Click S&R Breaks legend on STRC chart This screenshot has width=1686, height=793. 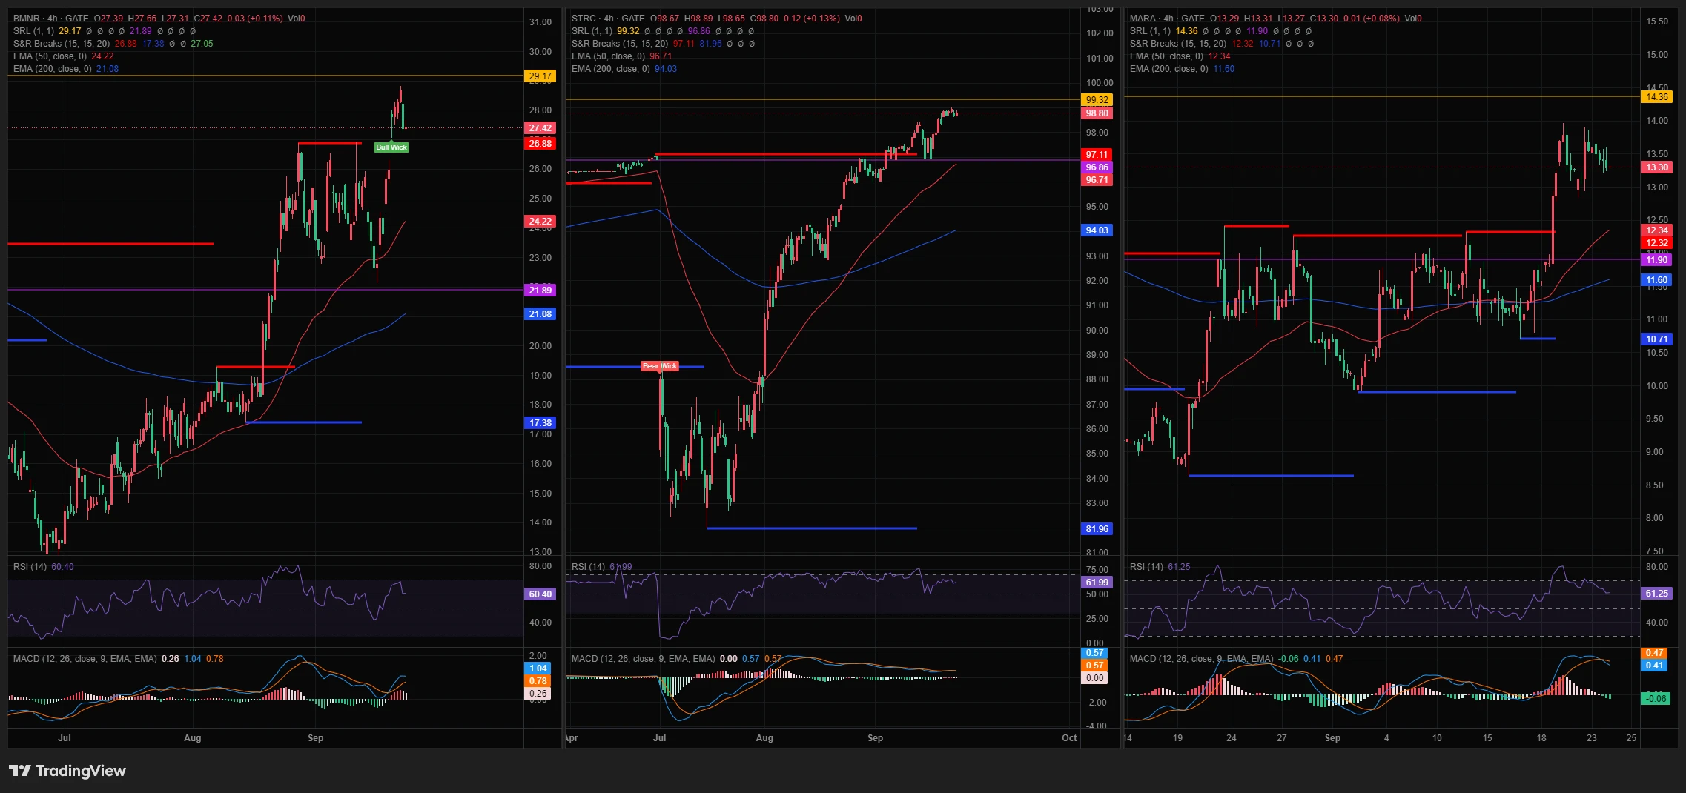(x=620, y=44)
